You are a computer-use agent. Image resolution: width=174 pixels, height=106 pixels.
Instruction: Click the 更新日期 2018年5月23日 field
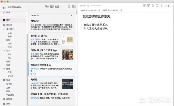(x=112, y=10)
